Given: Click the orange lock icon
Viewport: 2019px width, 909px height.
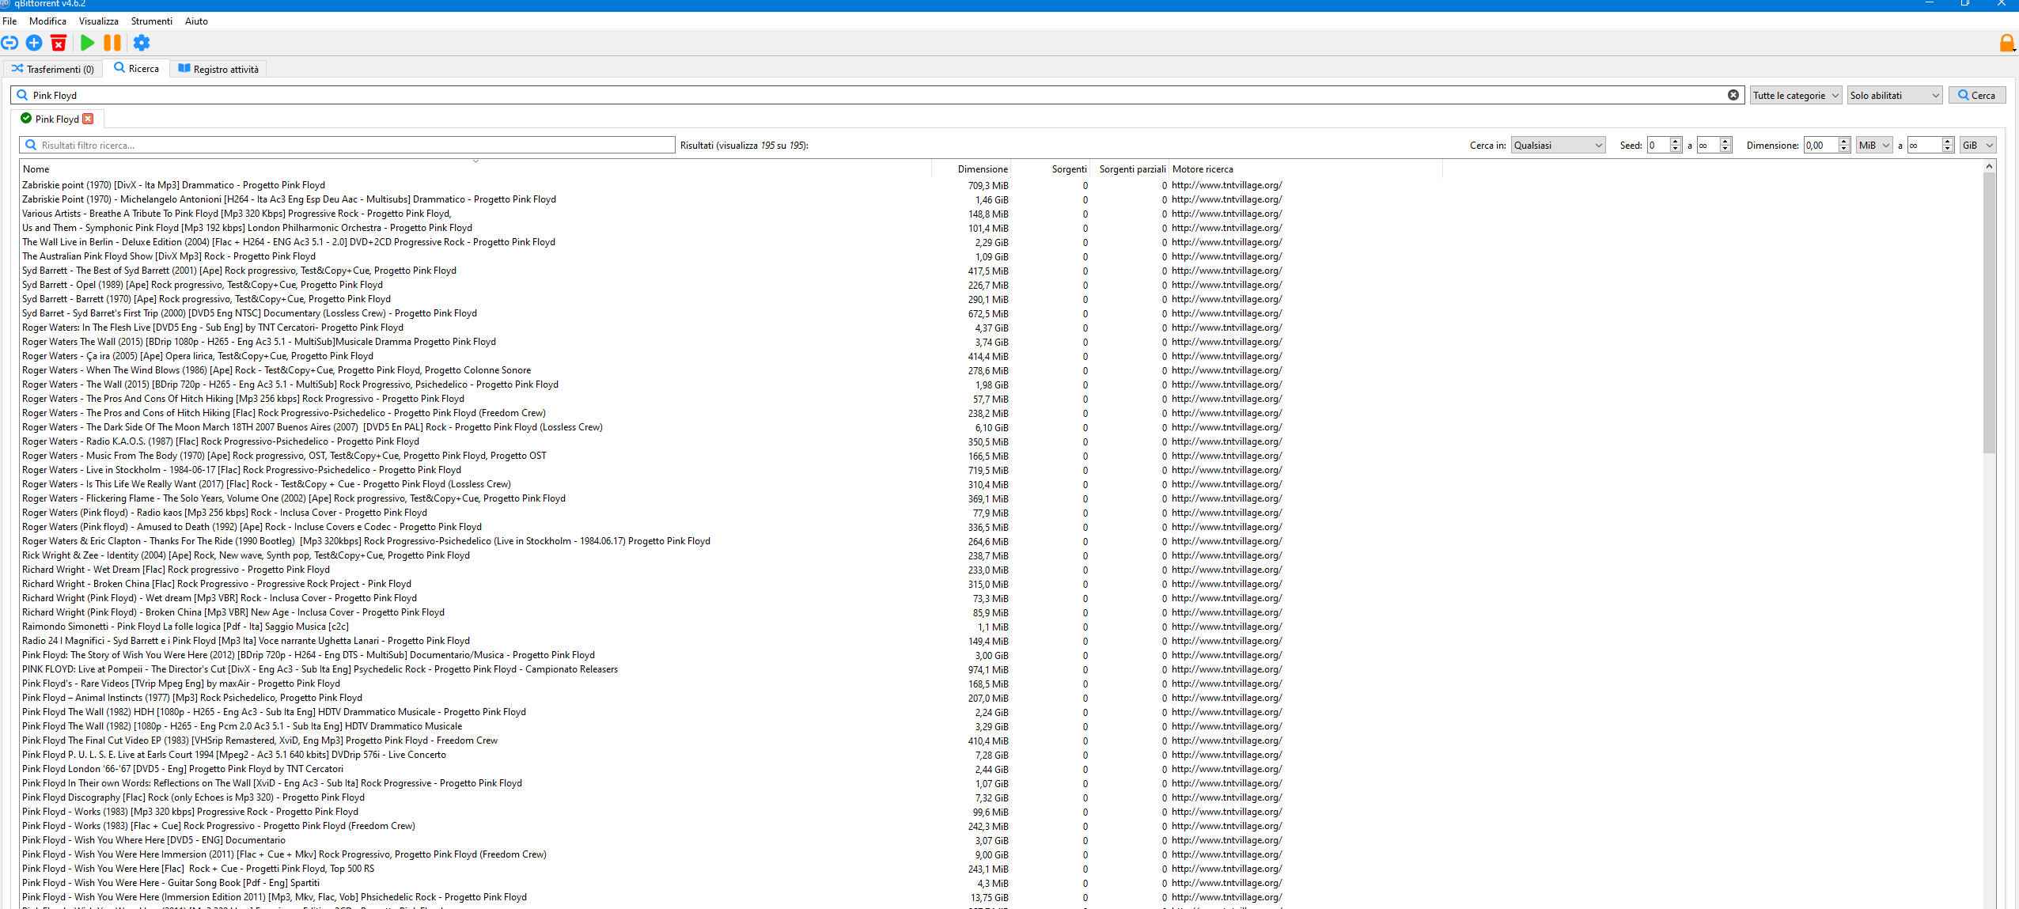Looking at the screenshot, I should (2007, 43).
